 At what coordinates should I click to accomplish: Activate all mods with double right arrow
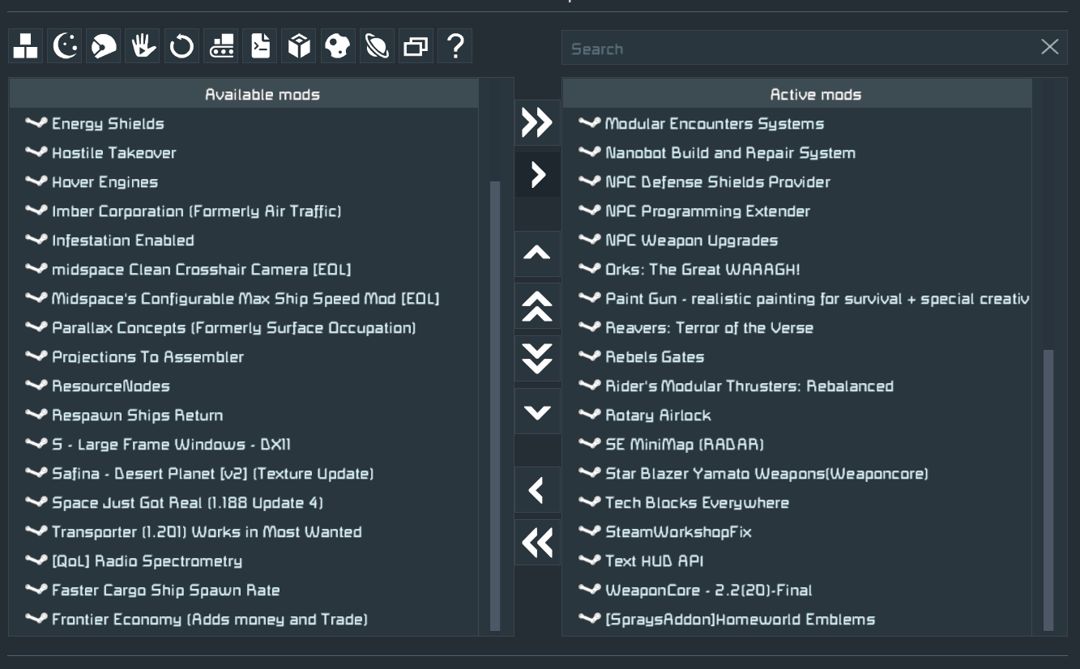click(x=537, y=123)
